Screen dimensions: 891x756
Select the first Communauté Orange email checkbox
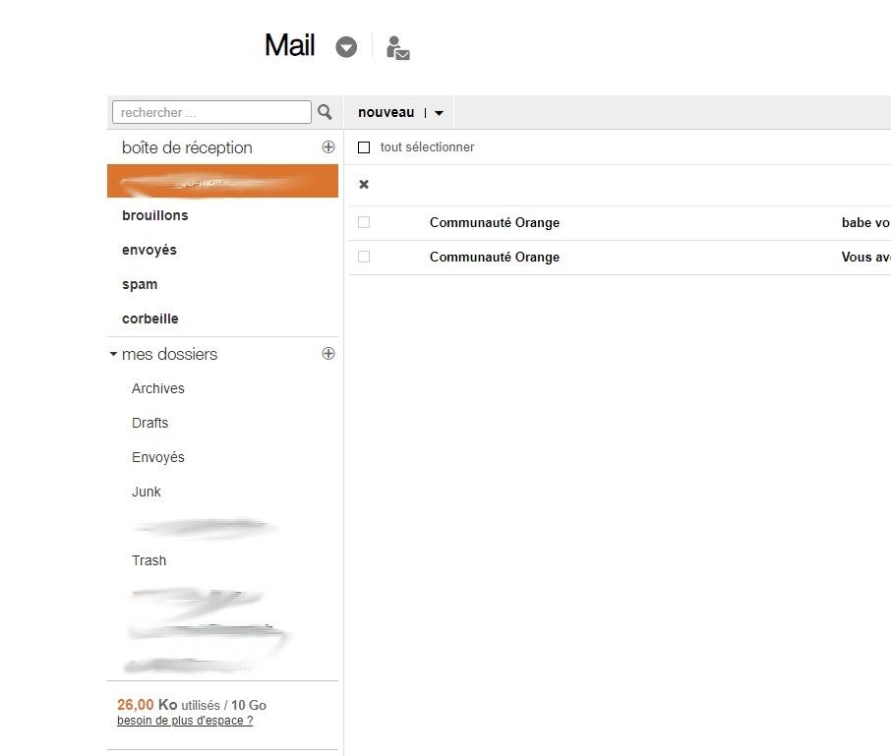364,222
